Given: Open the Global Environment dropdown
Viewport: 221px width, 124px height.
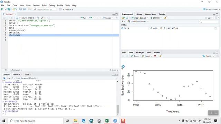Looking at the screenshot, I should pyautogui.click(x=138, y=21).
